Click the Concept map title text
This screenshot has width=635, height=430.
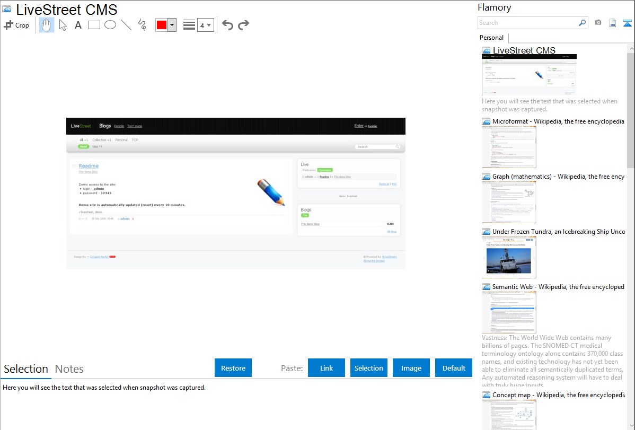coord(558,394)
